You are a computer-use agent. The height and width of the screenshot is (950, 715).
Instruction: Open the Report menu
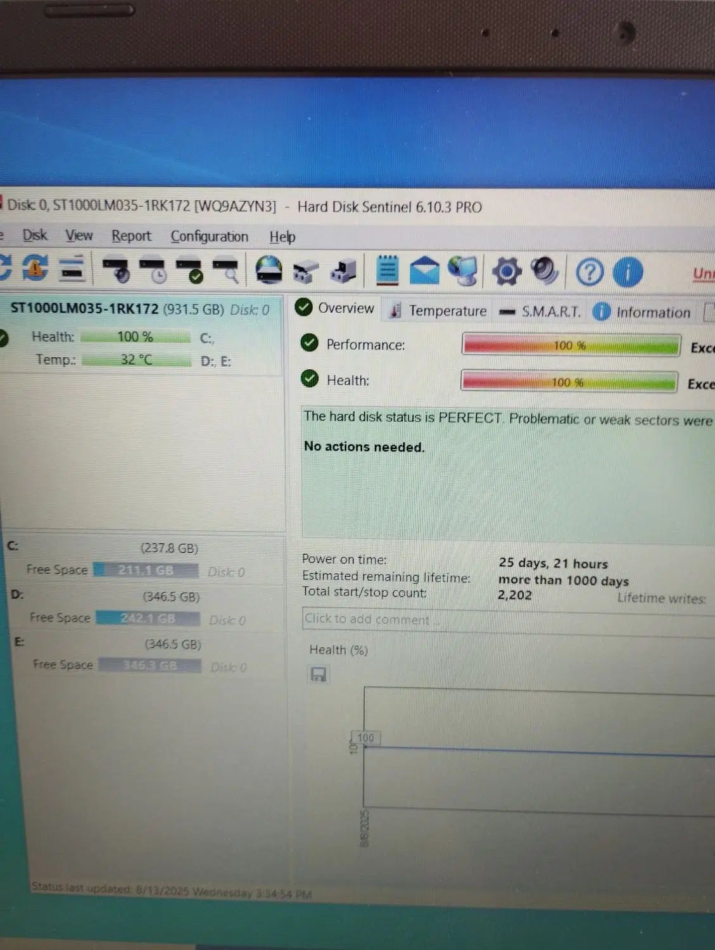click(x=131, y=236)
